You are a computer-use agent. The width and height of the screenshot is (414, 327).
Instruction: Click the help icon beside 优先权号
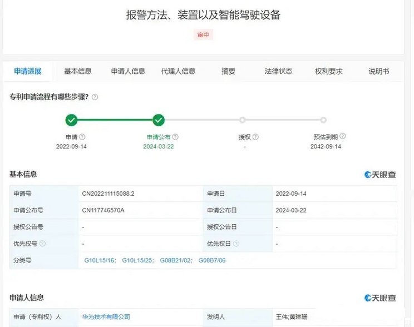click(x=42, y=244)
